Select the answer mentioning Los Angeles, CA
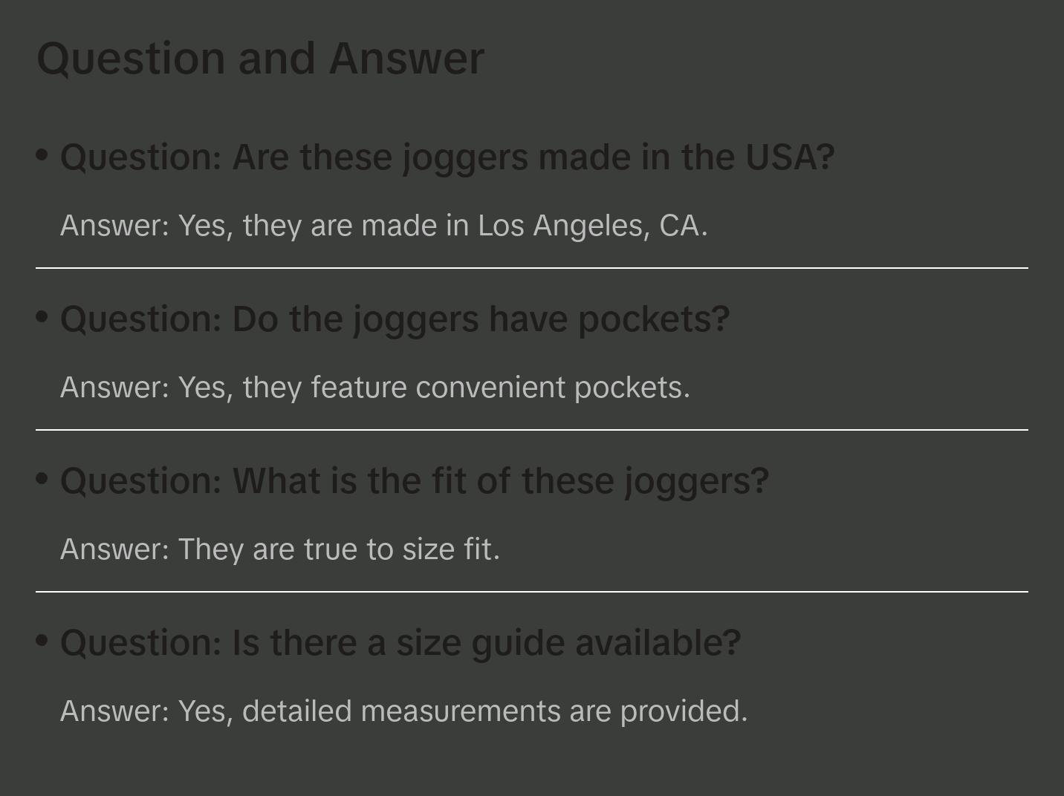 [x=383, y=226]
